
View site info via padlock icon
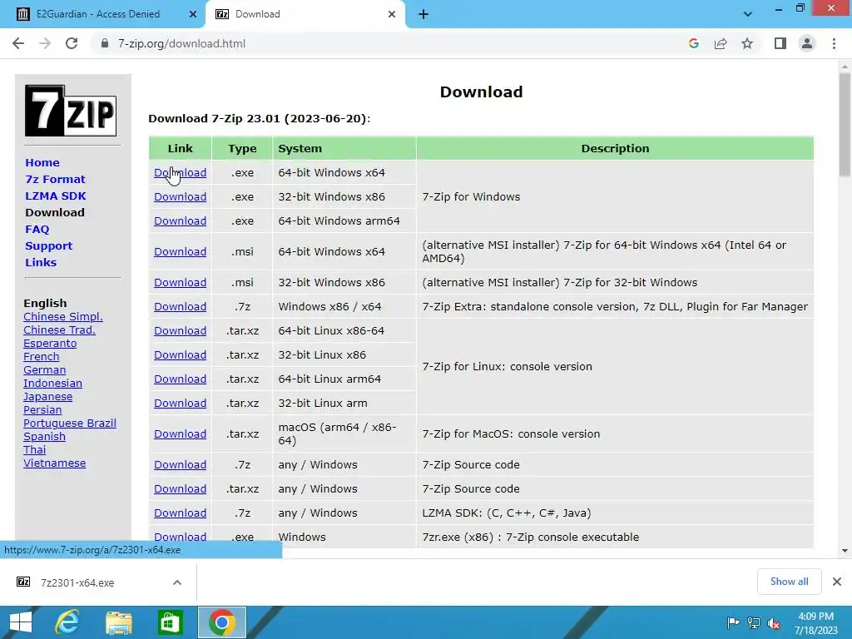(x=105, y=43)
